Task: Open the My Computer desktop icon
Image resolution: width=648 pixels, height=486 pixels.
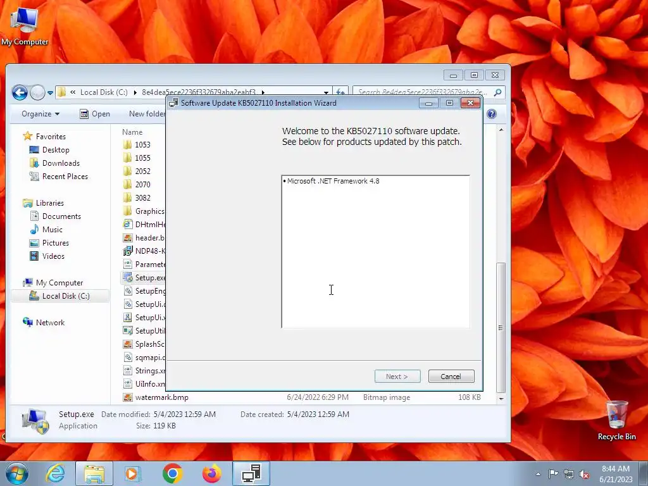Action: (25, 27)
